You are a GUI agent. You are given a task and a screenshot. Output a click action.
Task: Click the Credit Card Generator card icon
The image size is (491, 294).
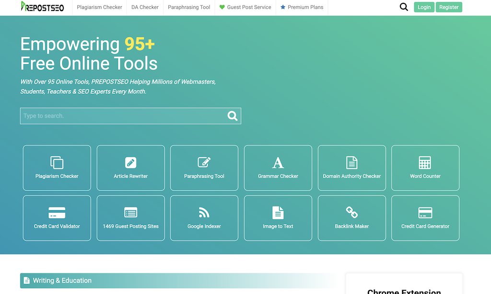tap(425, 213)
